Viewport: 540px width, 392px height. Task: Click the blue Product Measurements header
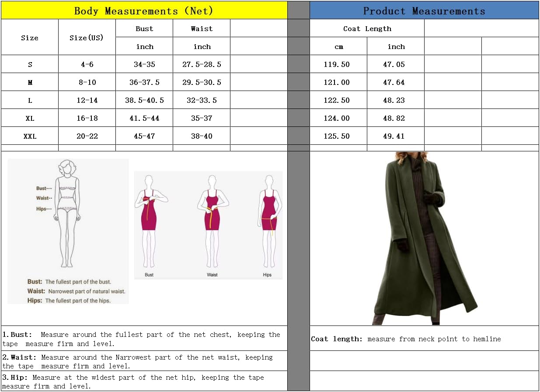pyautogui.click(x=424, y=11)
